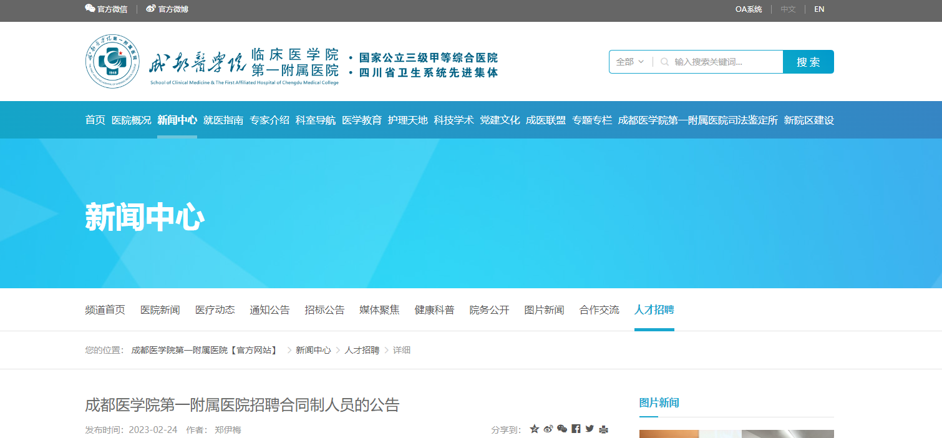The image size is (942, 438).
Task: Open the OA系统 link
Action: click(x=749, y=9)
